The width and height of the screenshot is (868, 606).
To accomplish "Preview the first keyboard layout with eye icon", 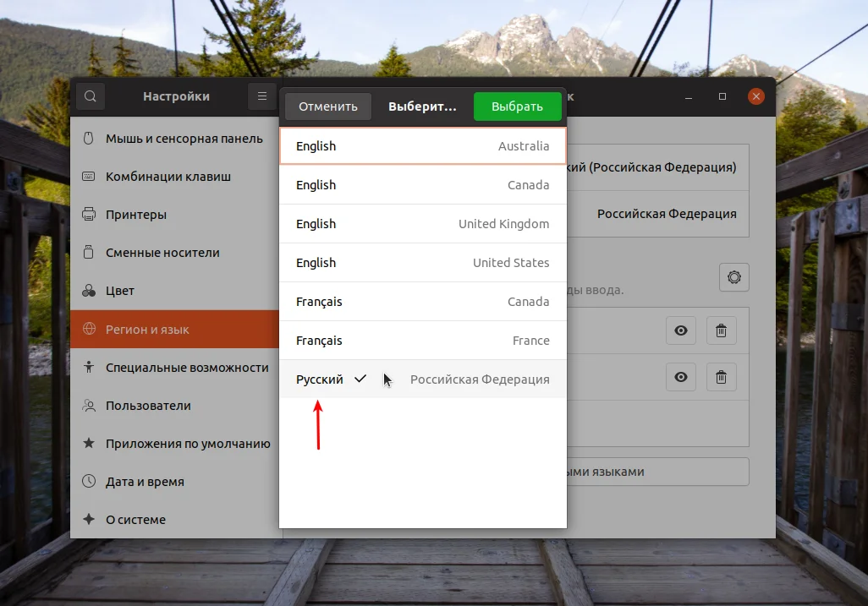I will coord(680,330).
